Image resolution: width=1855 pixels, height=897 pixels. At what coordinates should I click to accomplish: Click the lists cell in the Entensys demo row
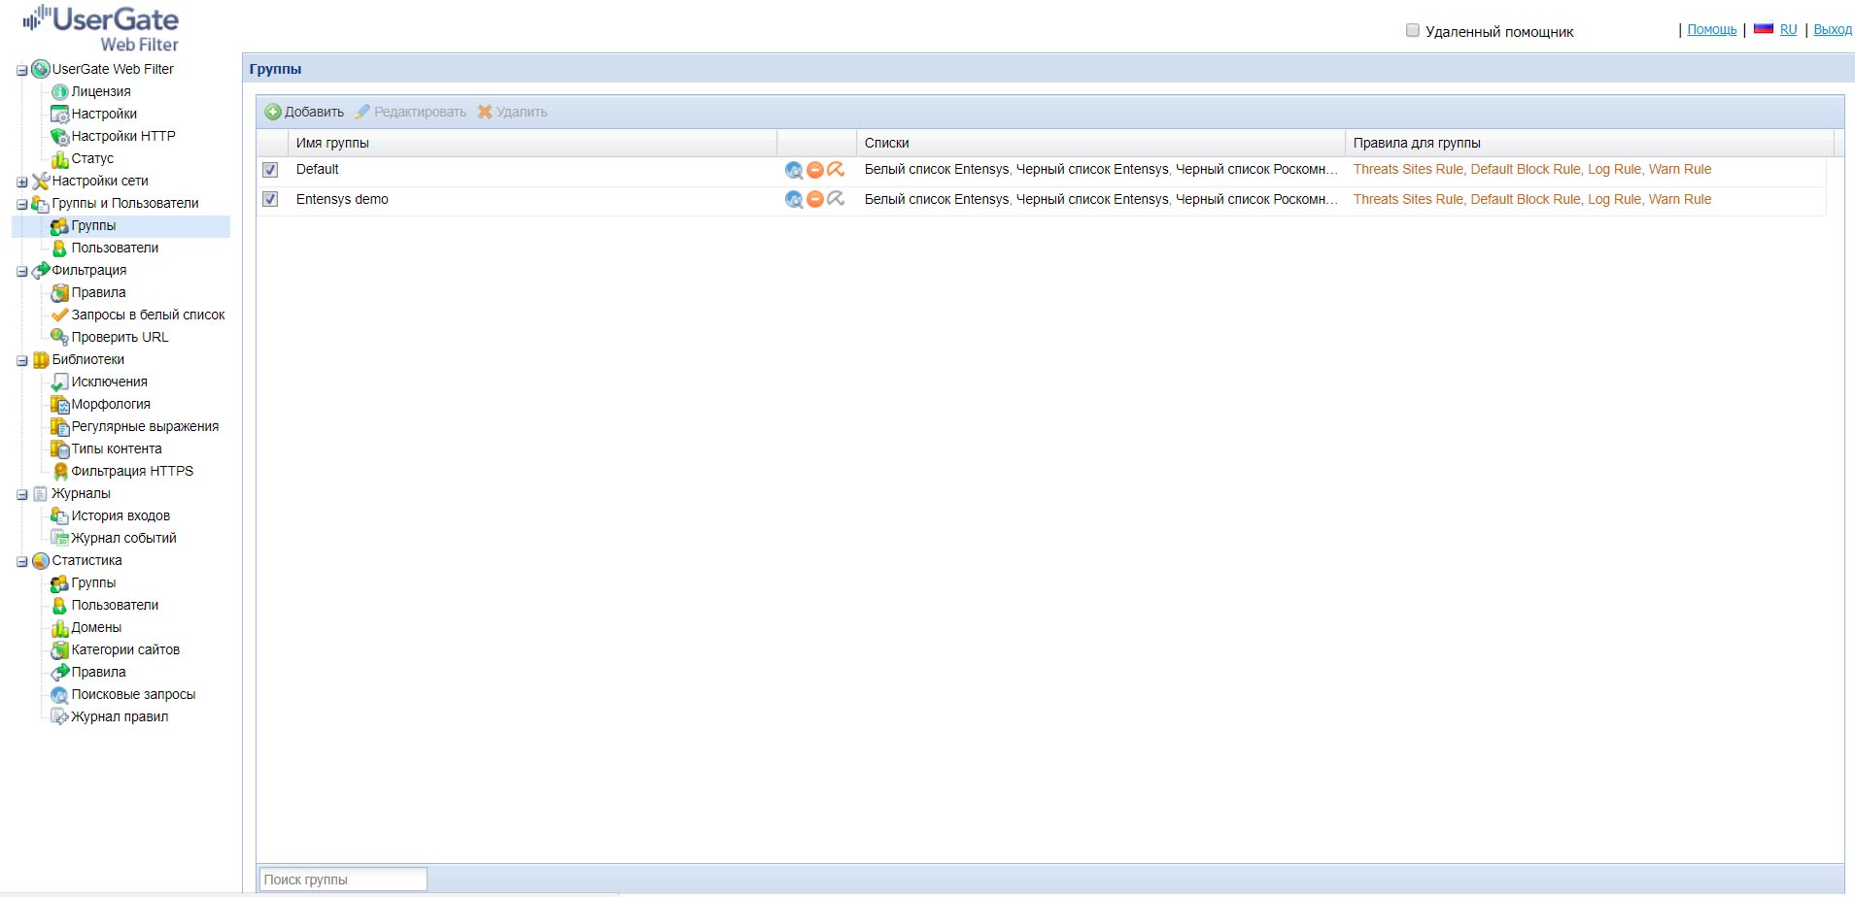[x=1101, y=199]
